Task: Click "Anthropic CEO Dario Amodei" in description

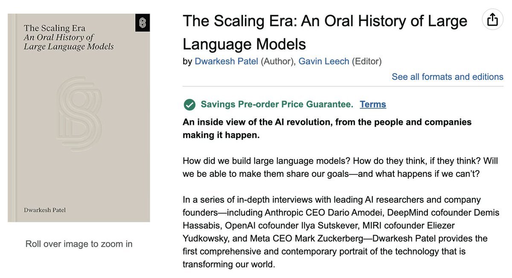Action: (x=323, y=212)
